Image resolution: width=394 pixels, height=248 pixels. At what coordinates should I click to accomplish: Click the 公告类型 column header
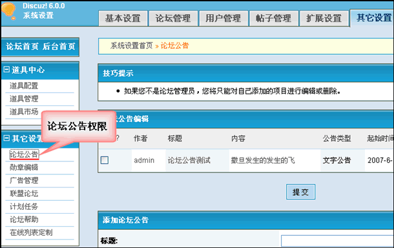337,138
